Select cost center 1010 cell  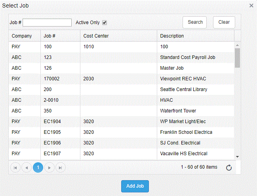118,47
